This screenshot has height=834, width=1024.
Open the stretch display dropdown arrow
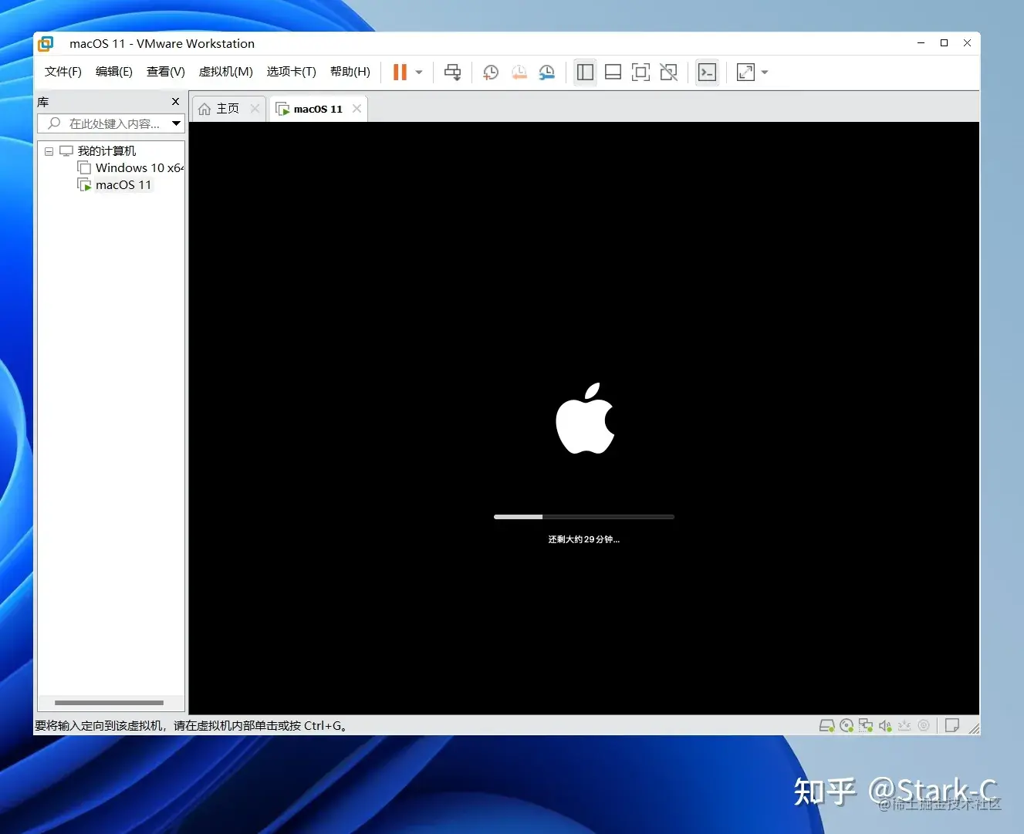click(765, 72)
